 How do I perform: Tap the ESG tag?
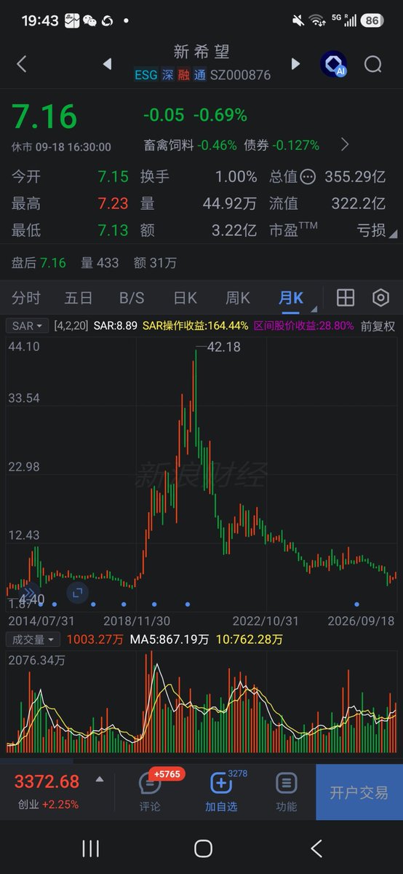(145, 74)
